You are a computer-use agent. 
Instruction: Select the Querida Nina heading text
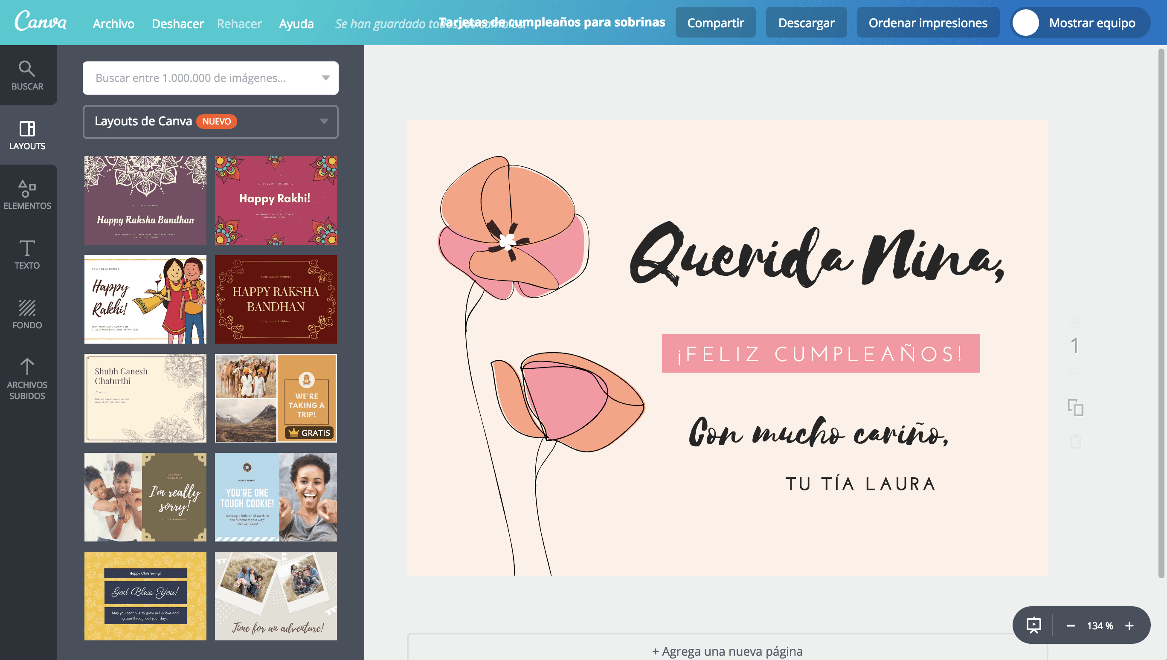tap(817, 254)
